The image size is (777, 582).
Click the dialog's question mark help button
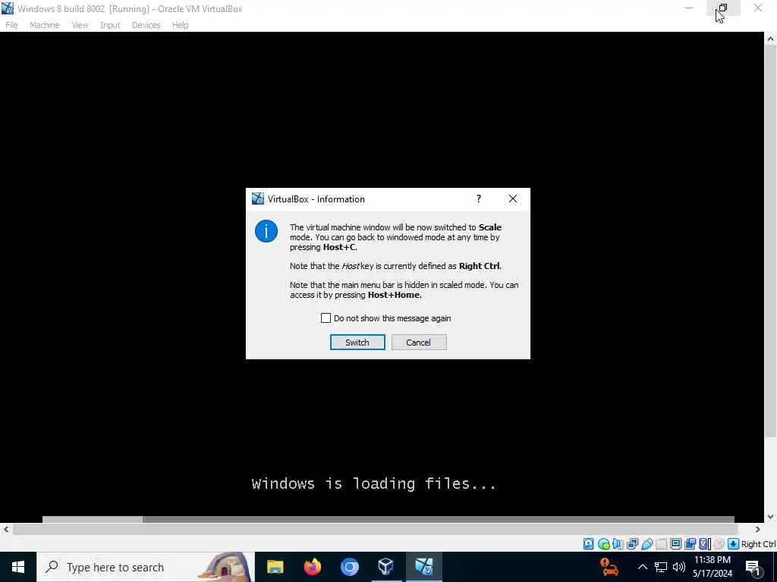(x=478, y=199)
